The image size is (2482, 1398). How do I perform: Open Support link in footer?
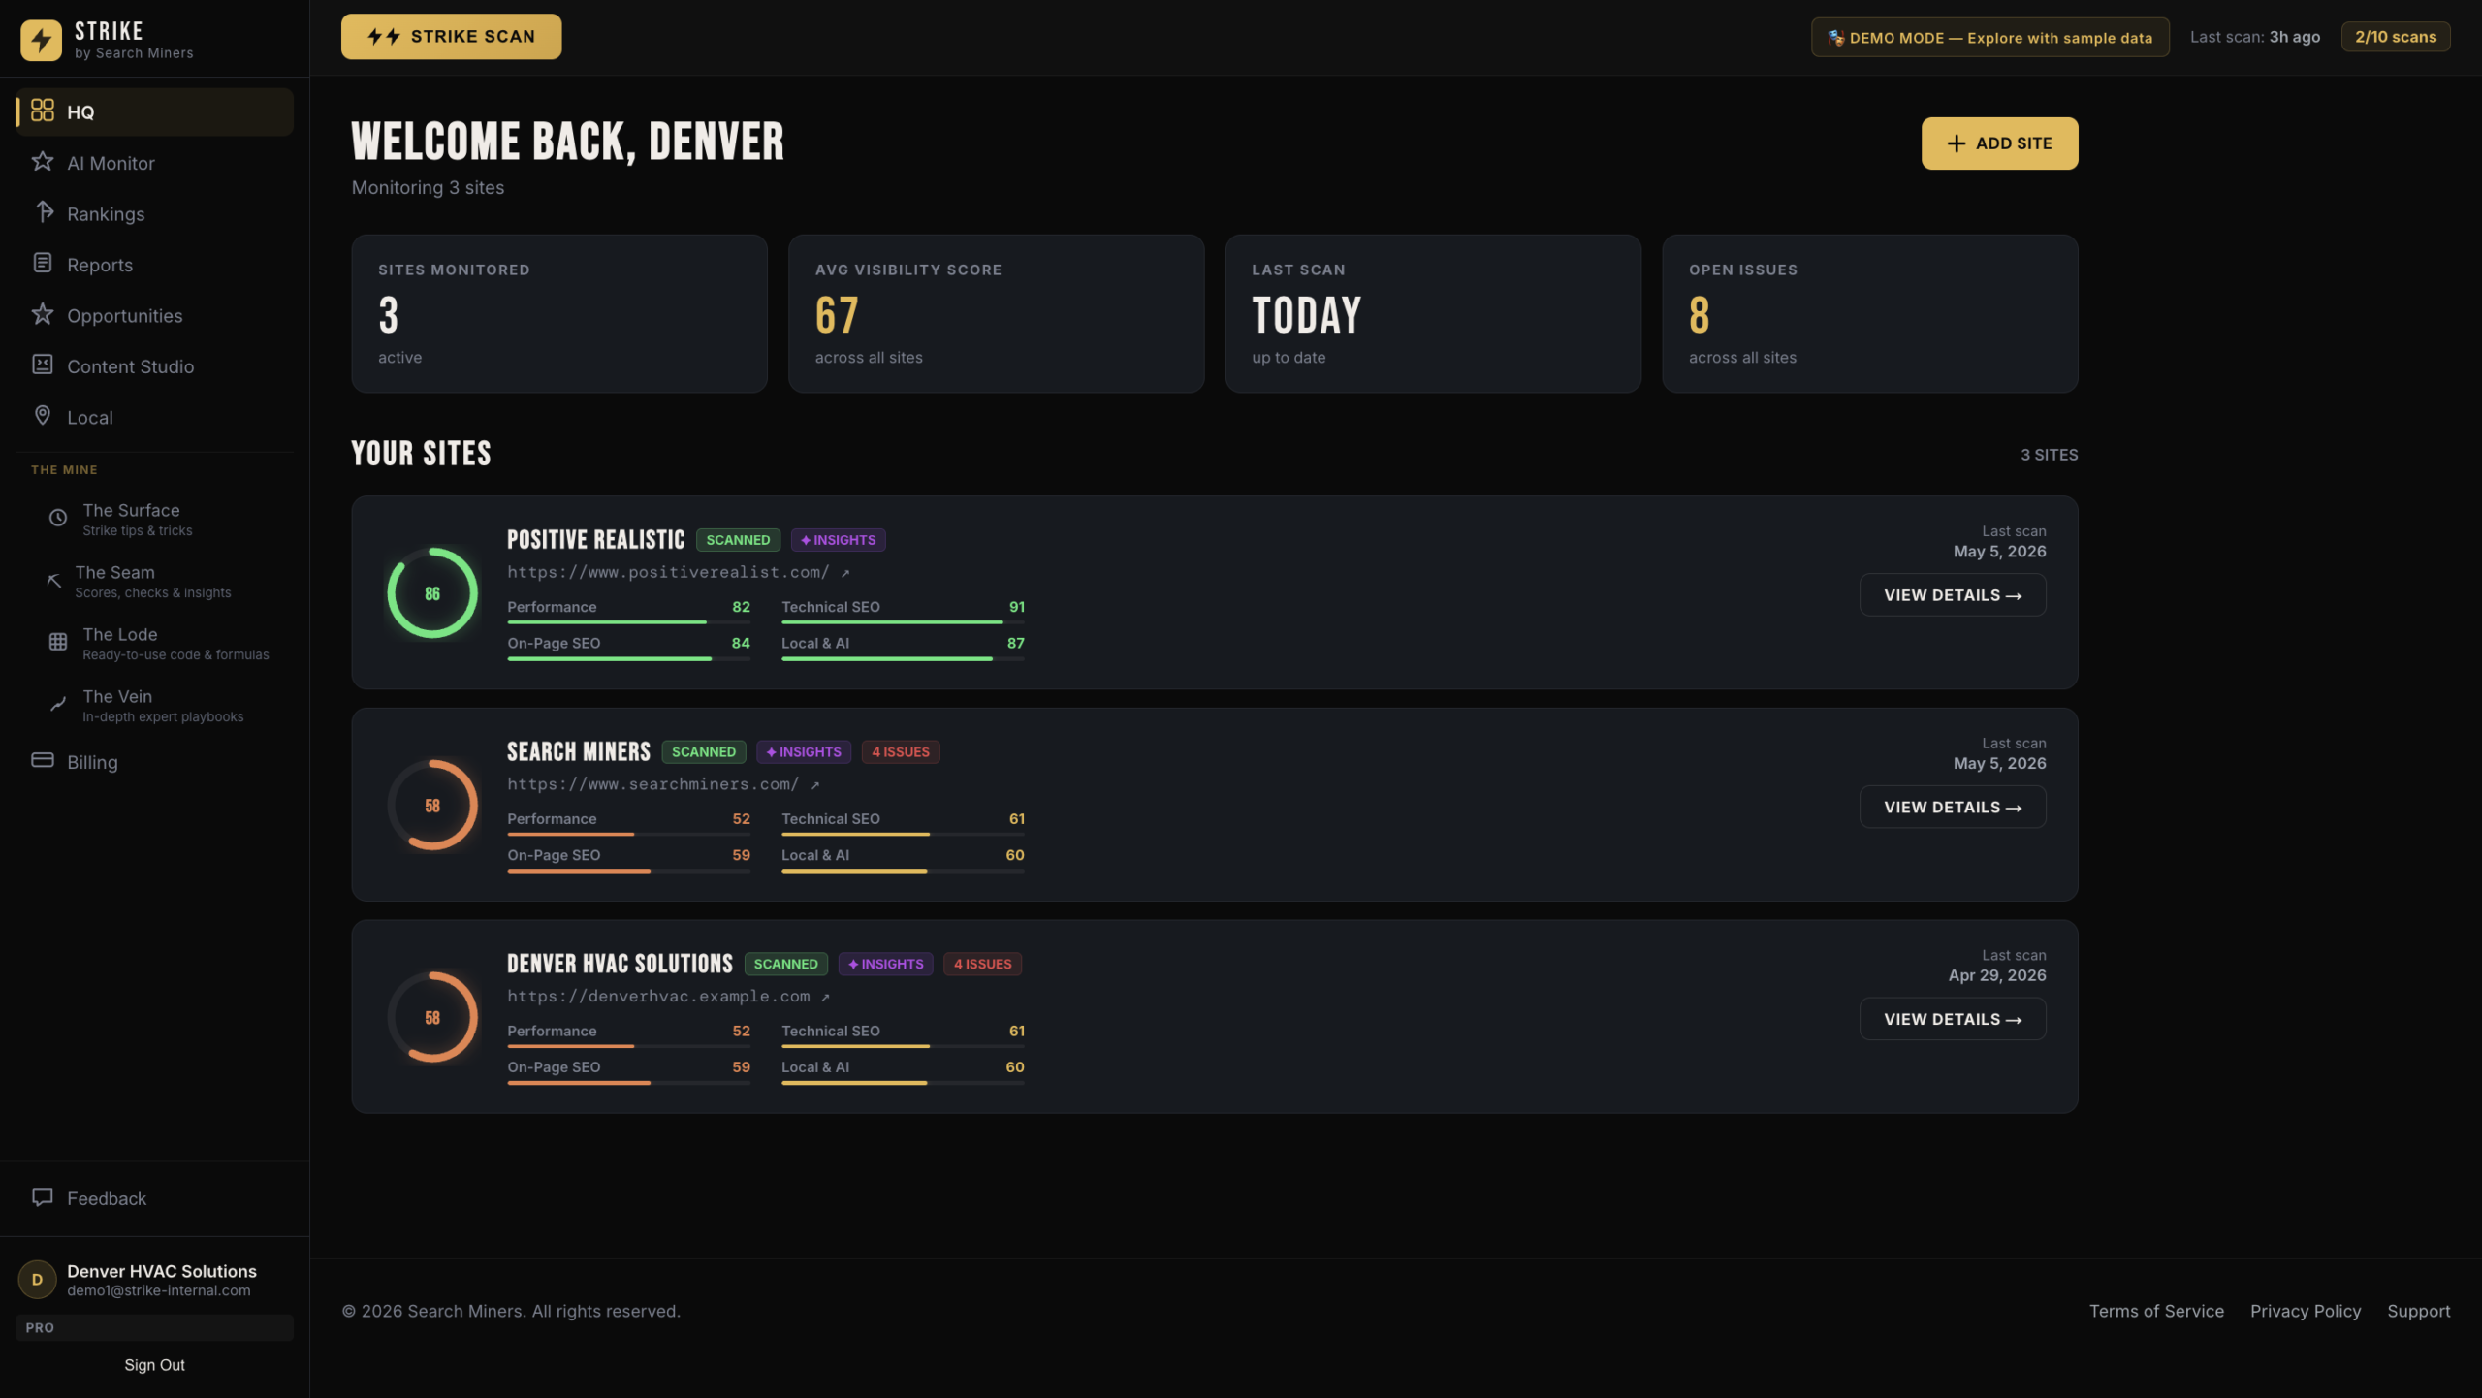pos(2418,1312)
